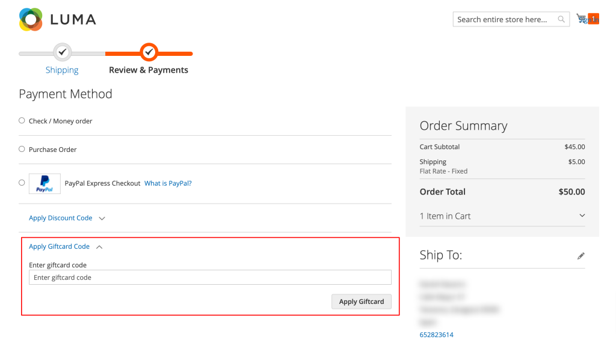This screenshot has height=346, width=616.
Task: Click the pencil edit icon beside Ship To
Action: pyautogui.click(x=581, y=256)
